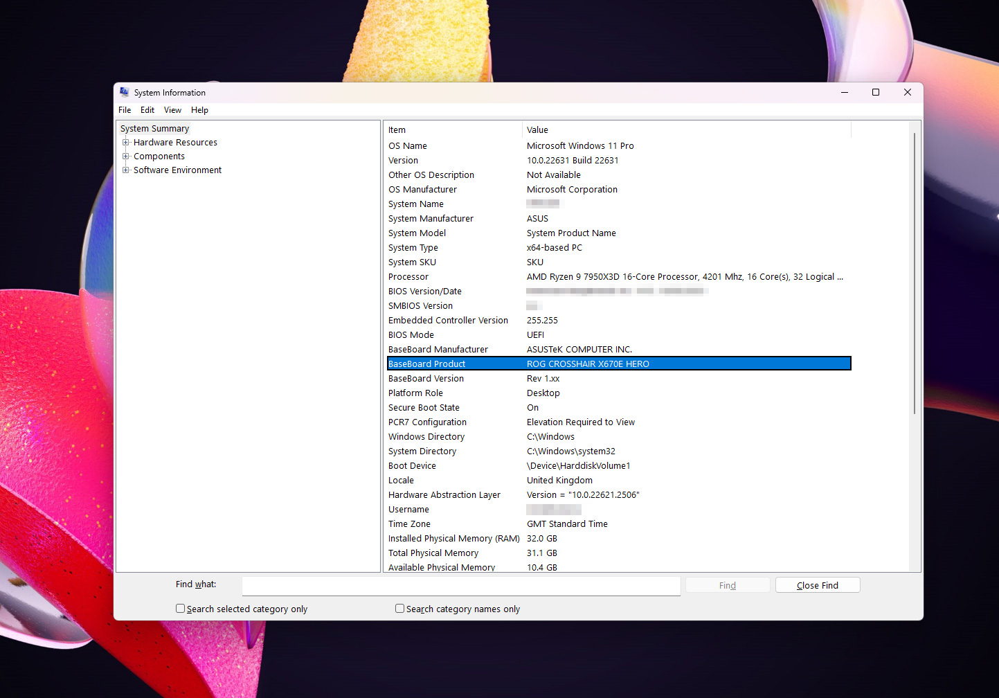This screenshot has width=999, height=698.
Task: Select the Installed Physical Memory (RAM) row
Action: click(618, 539)
